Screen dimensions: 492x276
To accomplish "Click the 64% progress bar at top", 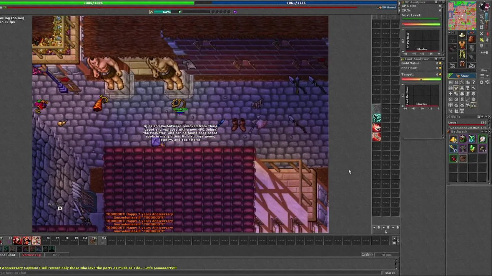I will coord(166,12).
